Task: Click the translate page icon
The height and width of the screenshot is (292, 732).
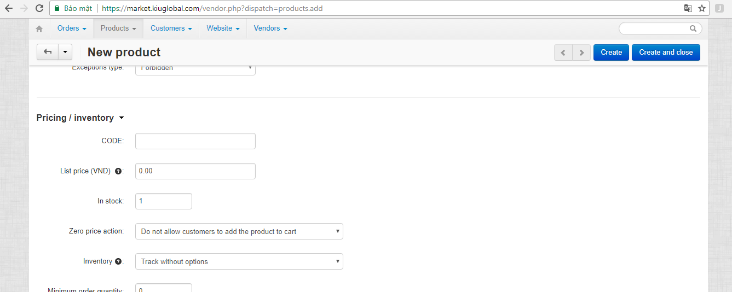Action: (x=688, y=8)
